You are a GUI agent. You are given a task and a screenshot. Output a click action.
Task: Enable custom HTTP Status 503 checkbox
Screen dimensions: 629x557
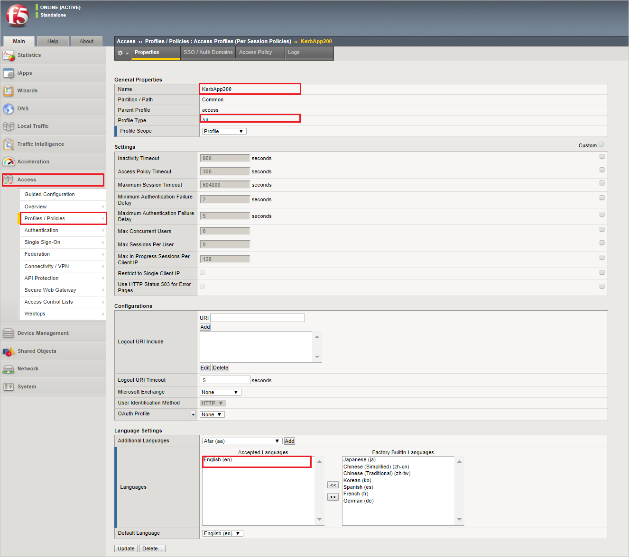[x=602, y=286]
